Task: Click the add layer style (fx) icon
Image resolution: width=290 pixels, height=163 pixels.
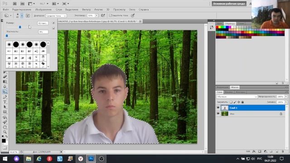Action: [254, 151]
